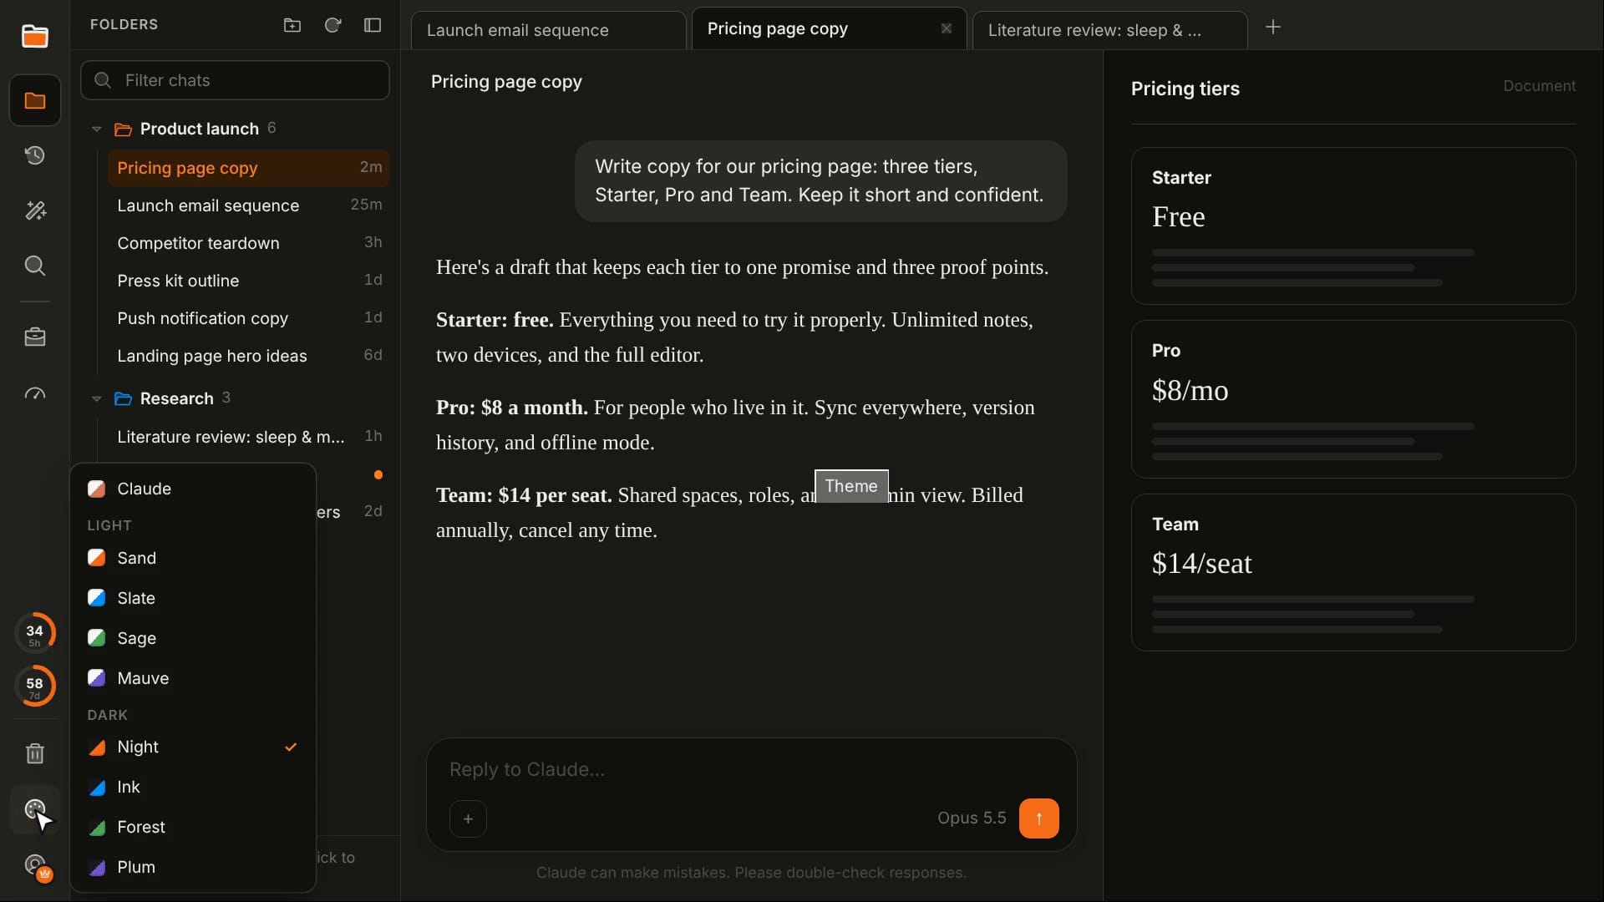Select the Claude theme option
This screenshot has width=1604, height=902.
coord(193,489)
